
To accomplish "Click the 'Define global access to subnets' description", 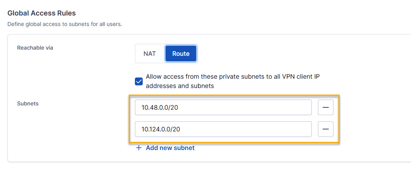I will point(65,24).
